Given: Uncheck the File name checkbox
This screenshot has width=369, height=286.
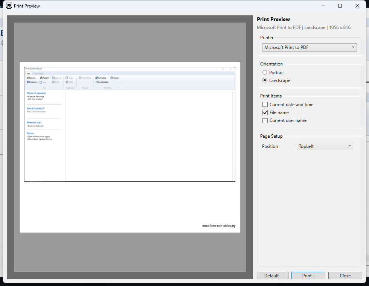Looking at the screenshot, I should click(x=265, y=113).
